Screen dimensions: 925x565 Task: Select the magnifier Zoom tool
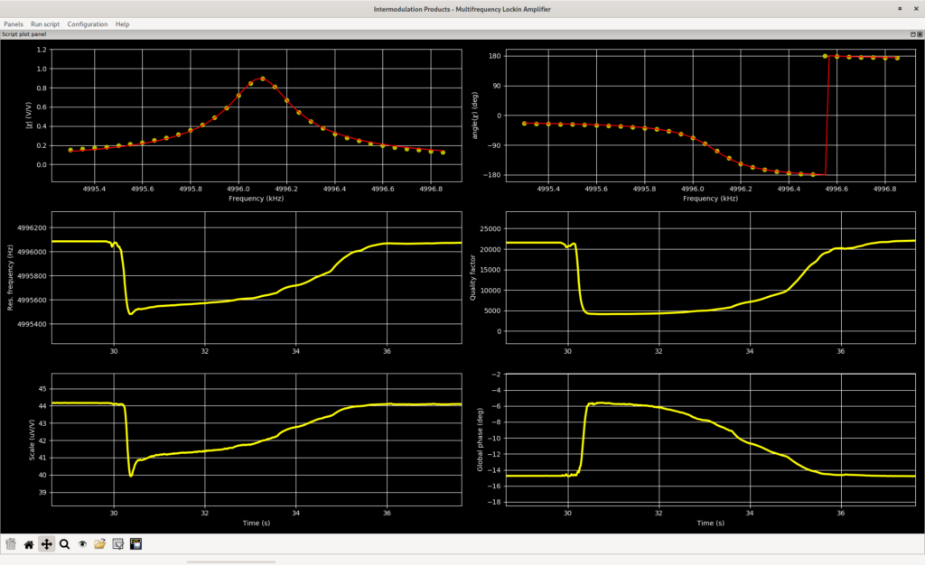(x=64, y=544)
